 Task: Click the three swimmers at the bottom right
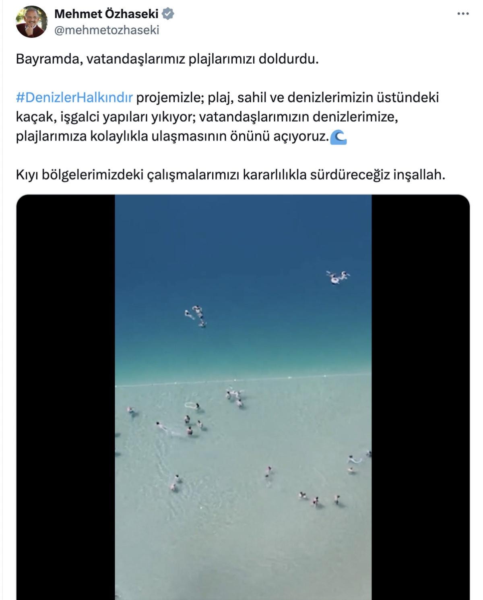pyautogui.click(x=320, y=500)
